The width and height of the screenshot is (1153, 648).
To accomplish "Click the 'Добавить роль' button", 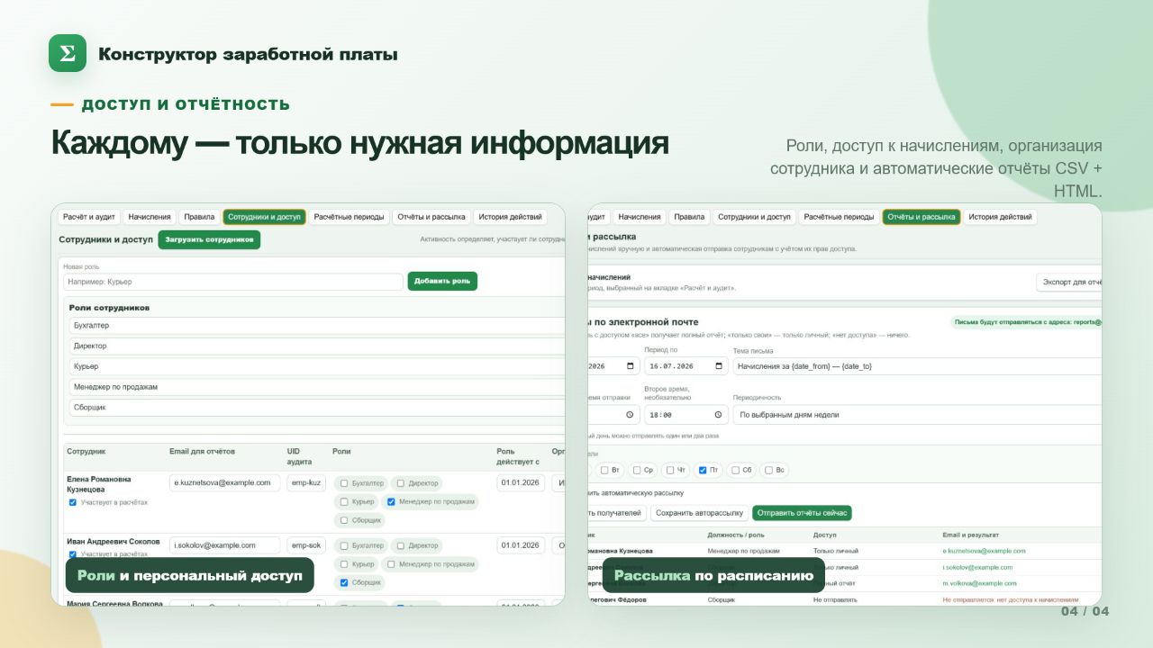I will point(442,281).
